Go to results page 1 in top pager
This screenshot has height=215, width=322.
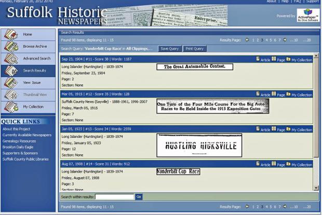click(x=253, y=40)
